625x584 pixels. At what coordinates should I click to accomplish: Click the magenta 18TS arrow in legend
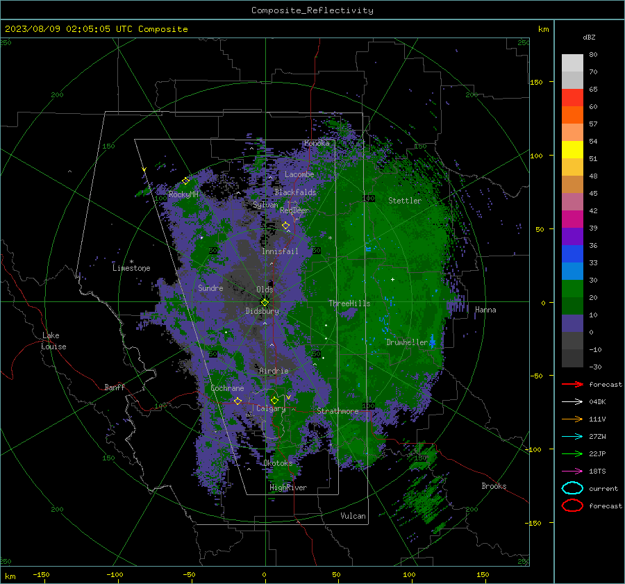572,472
